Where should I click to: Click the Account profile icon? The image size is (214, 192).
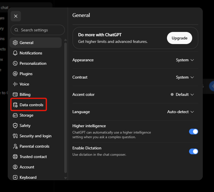[x=15, y=167]
